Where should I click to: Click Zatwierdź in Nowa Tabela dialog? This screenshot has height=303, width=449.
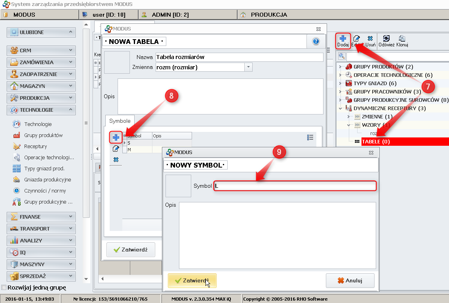(x=131, y=250)
